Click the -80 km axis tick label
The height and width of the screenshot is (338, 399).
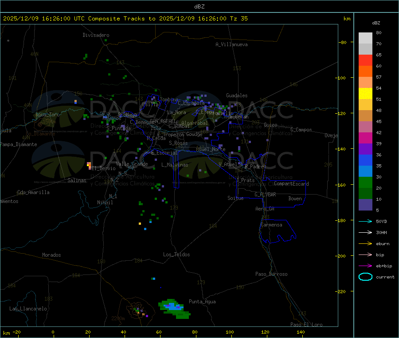[343, 42]
